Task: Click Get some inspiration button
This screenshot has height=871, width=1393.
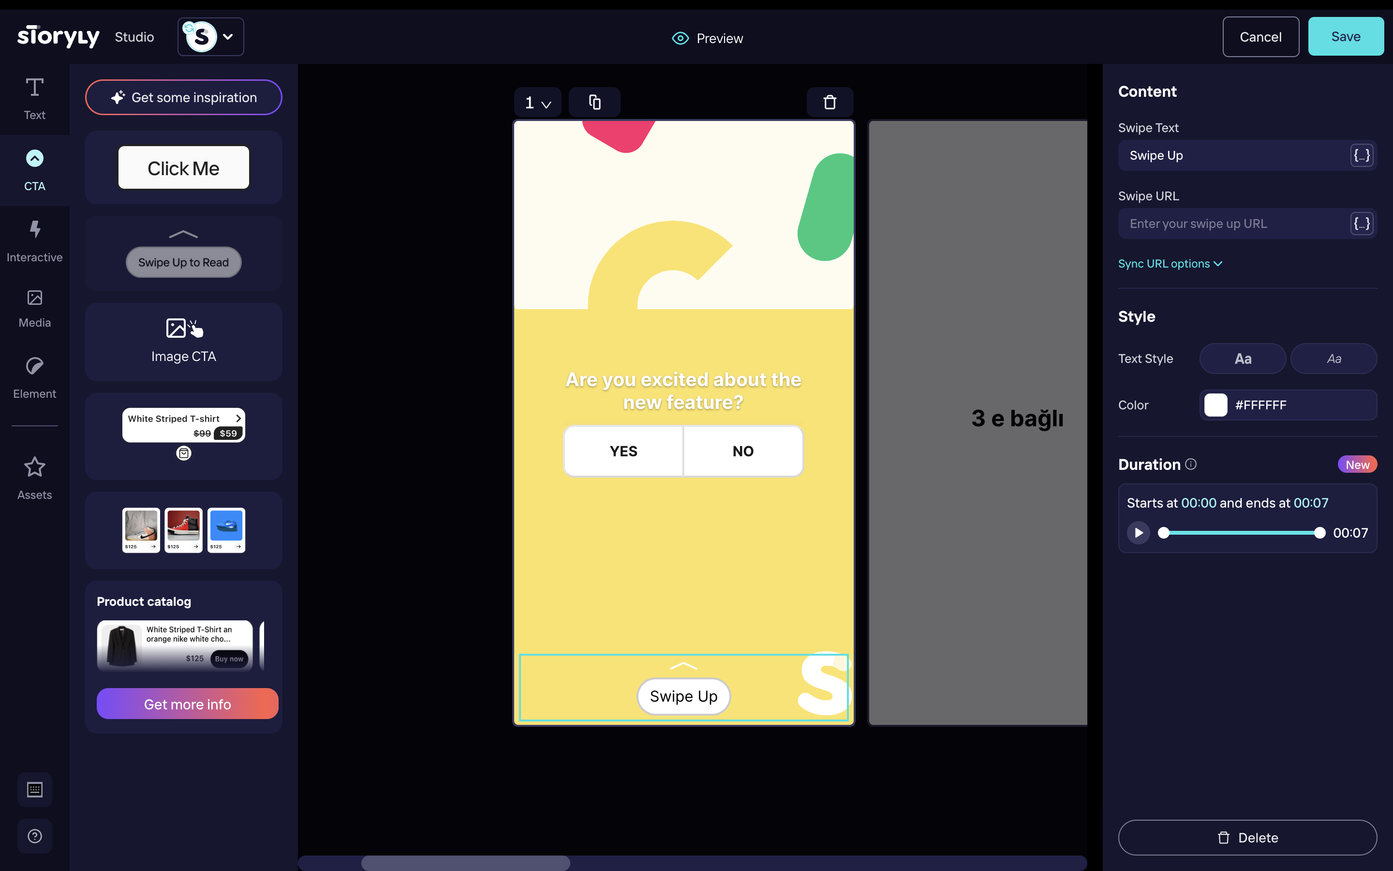Action: click(x=184, y=97)
